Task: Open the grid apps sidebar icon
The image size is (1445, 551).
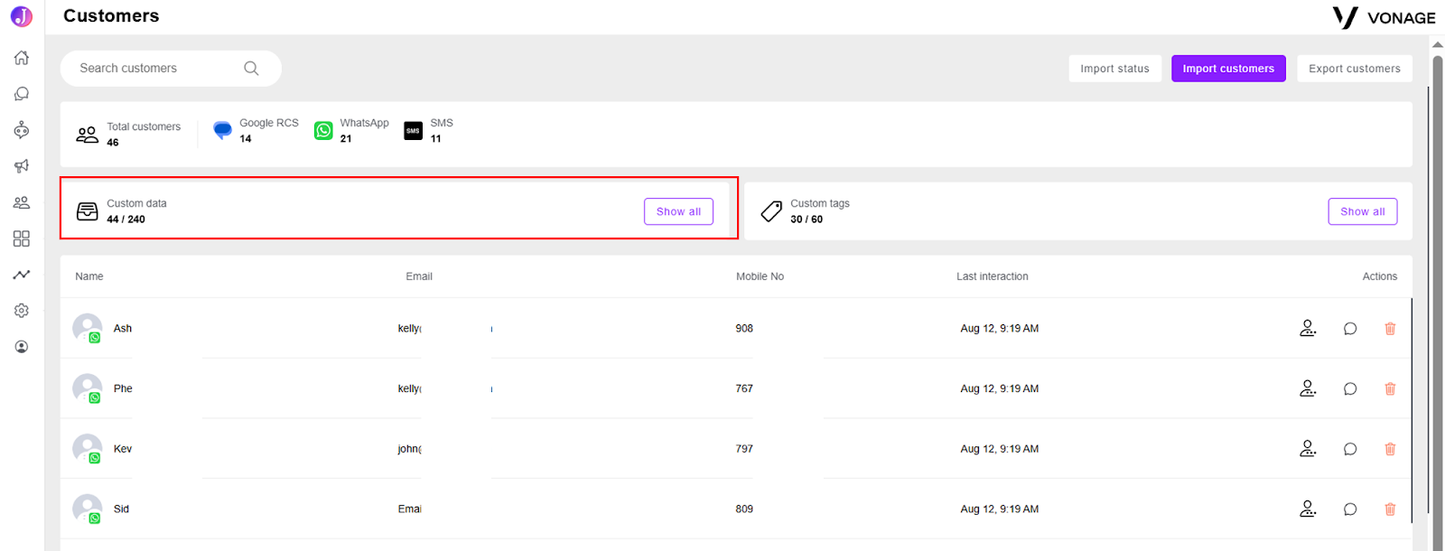Action: pyautogui.click(x=22, y=238)
